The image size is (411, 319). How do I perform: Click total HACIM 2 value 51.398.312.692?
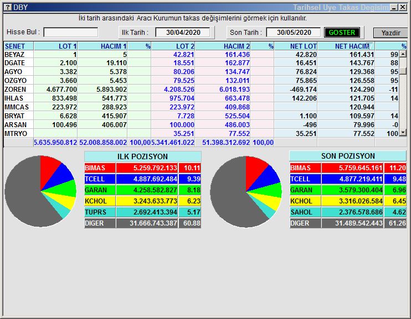click(x=226, y=142)
